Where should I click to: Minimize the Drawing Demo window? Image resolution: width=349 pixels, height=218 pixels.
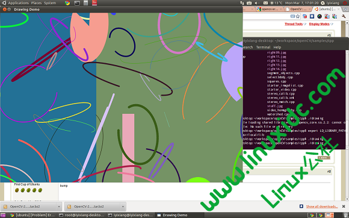[9, 10]
